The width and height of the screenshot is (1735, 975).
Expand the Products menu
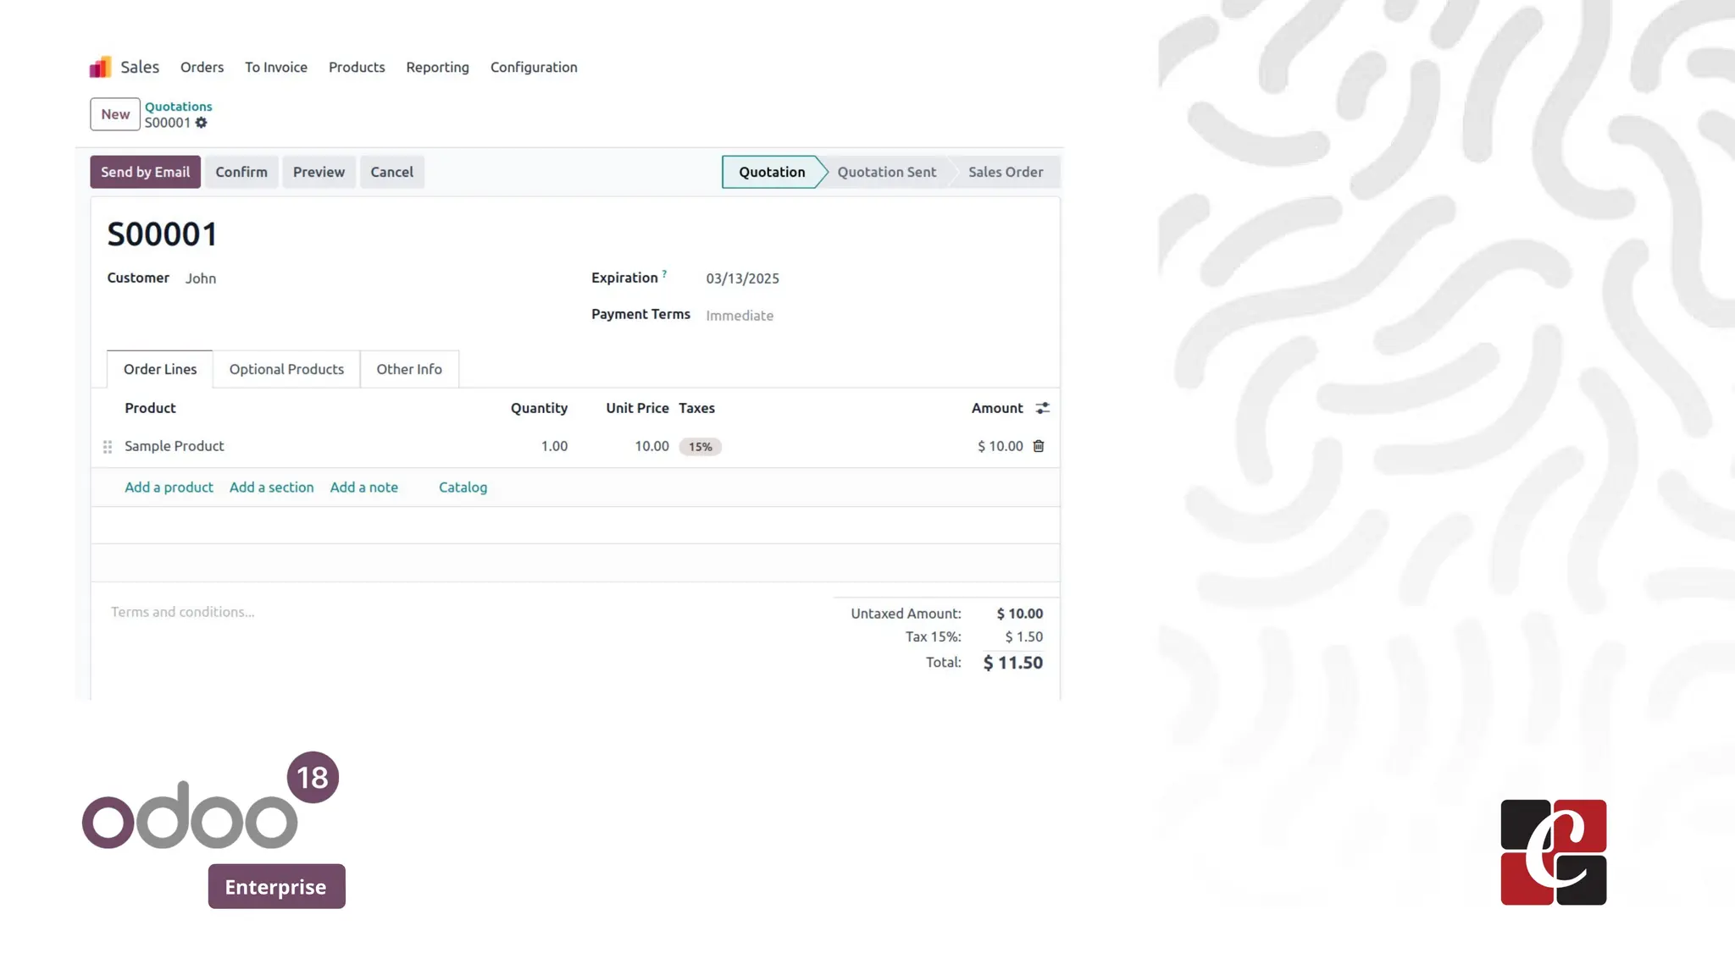coord(357,67)
